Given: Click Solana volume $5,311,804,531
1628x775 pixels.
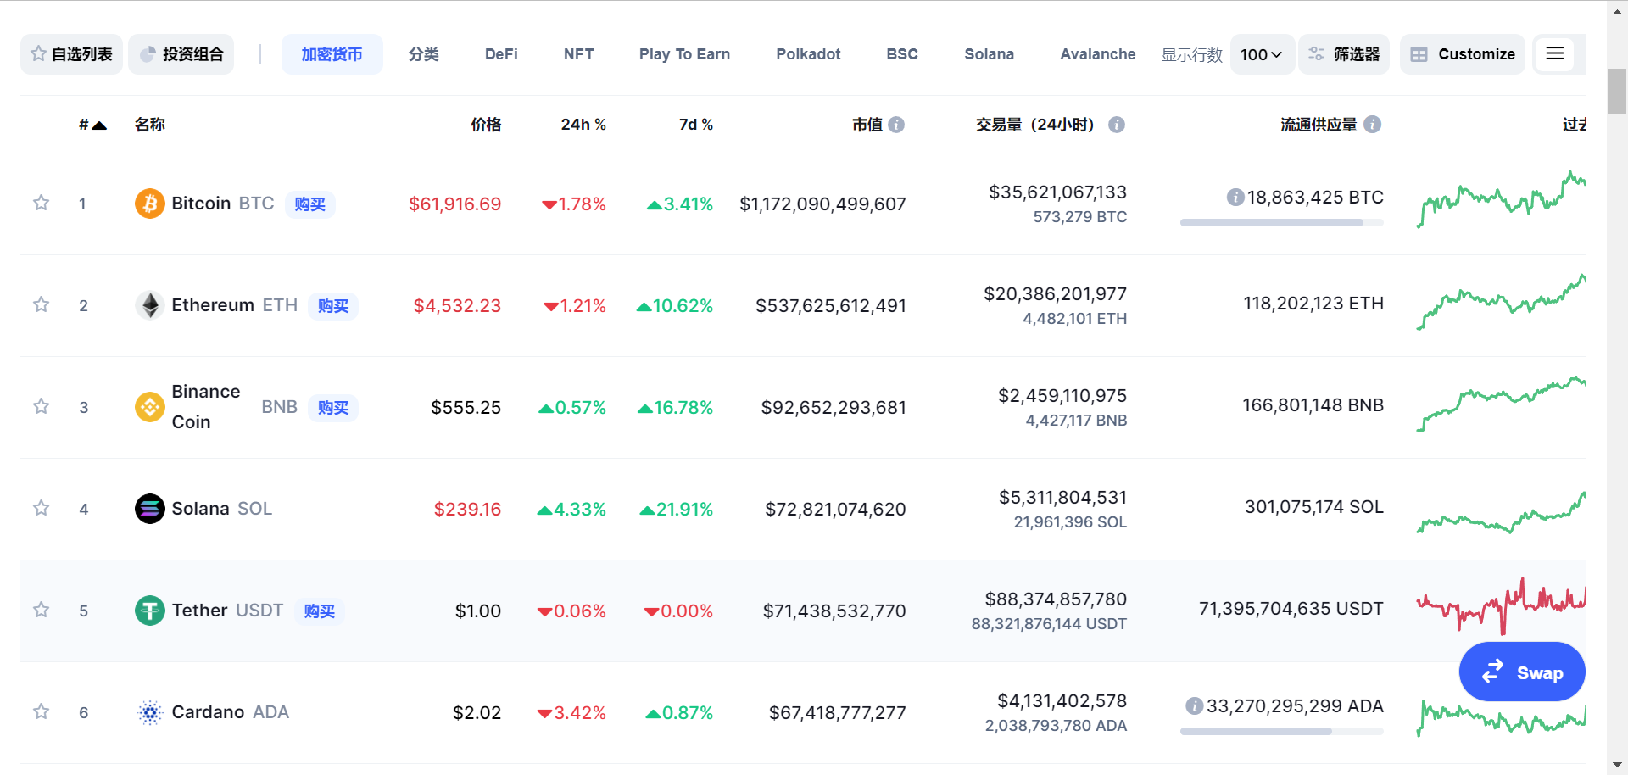Looking at the screenshot, I should (1062, 498).
